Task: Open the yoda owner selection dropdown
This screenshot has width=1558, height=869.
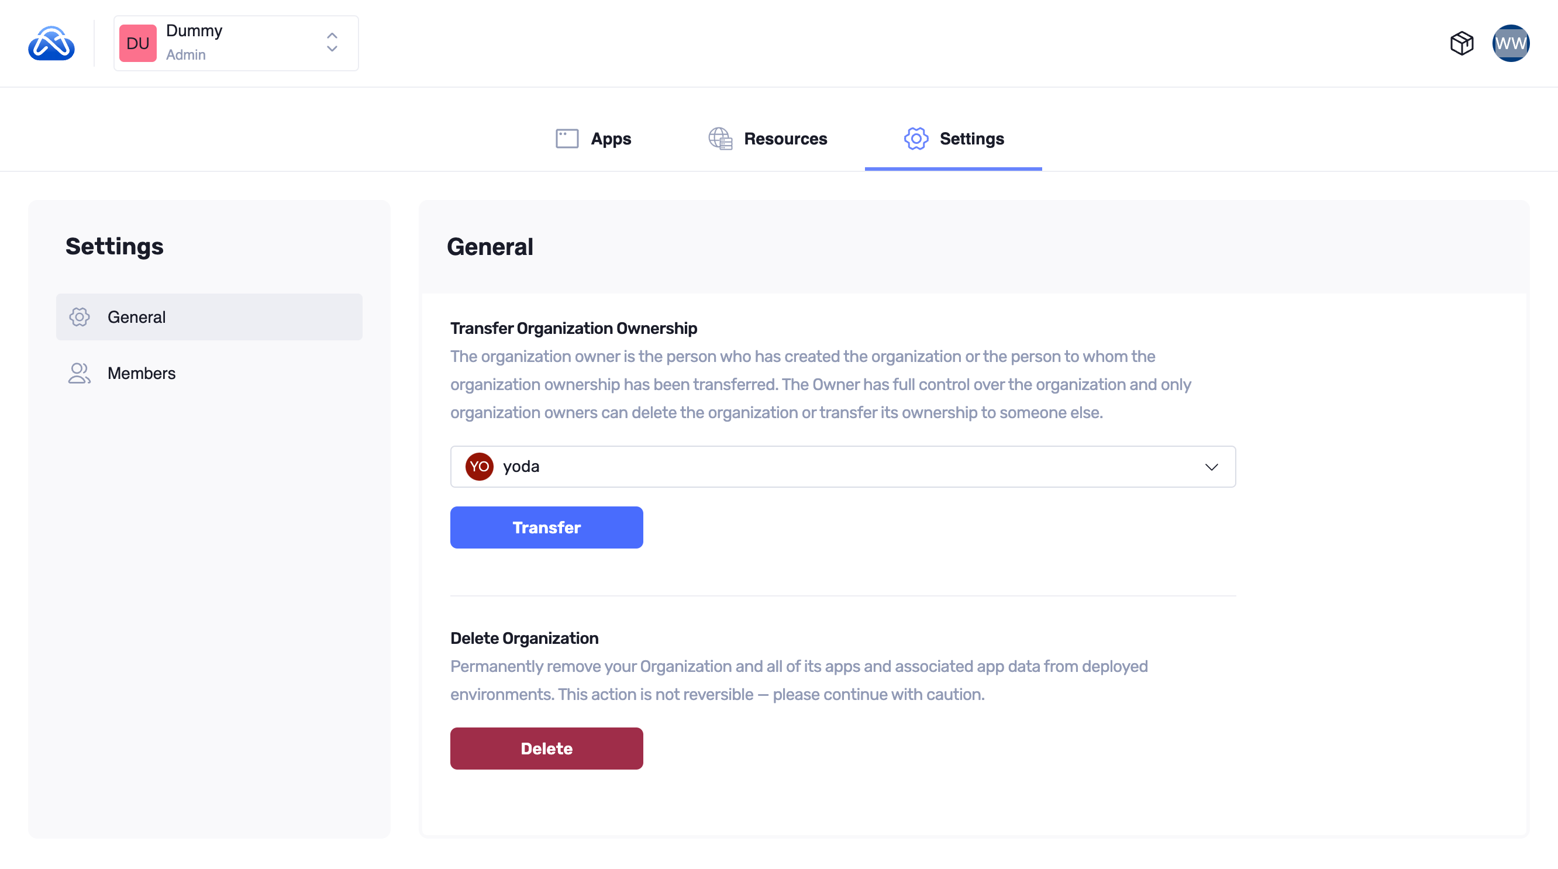Action: (842, 467)
